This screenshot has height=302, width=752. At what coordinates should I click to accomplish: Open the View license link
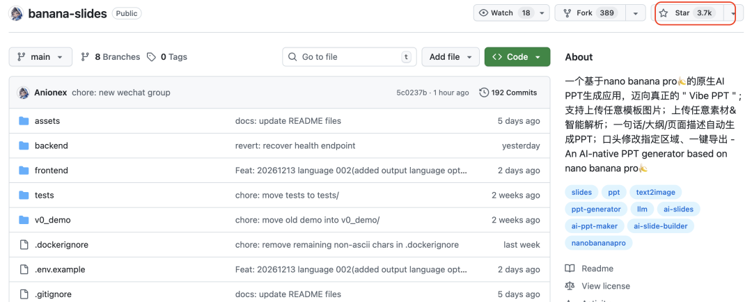pos(606,286)
